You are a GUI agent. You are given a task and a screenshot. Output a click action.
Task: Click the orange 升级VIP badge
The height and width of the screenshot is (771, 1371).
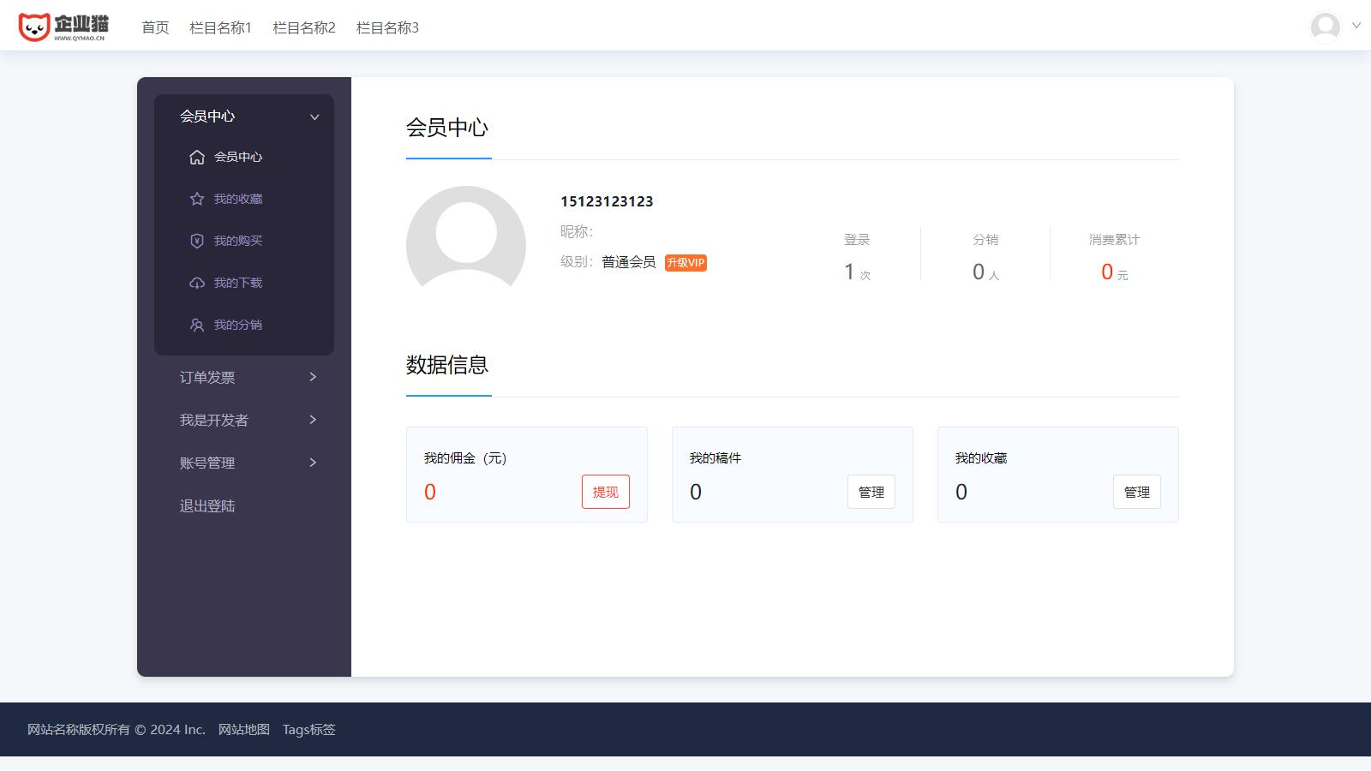[685, 263]
